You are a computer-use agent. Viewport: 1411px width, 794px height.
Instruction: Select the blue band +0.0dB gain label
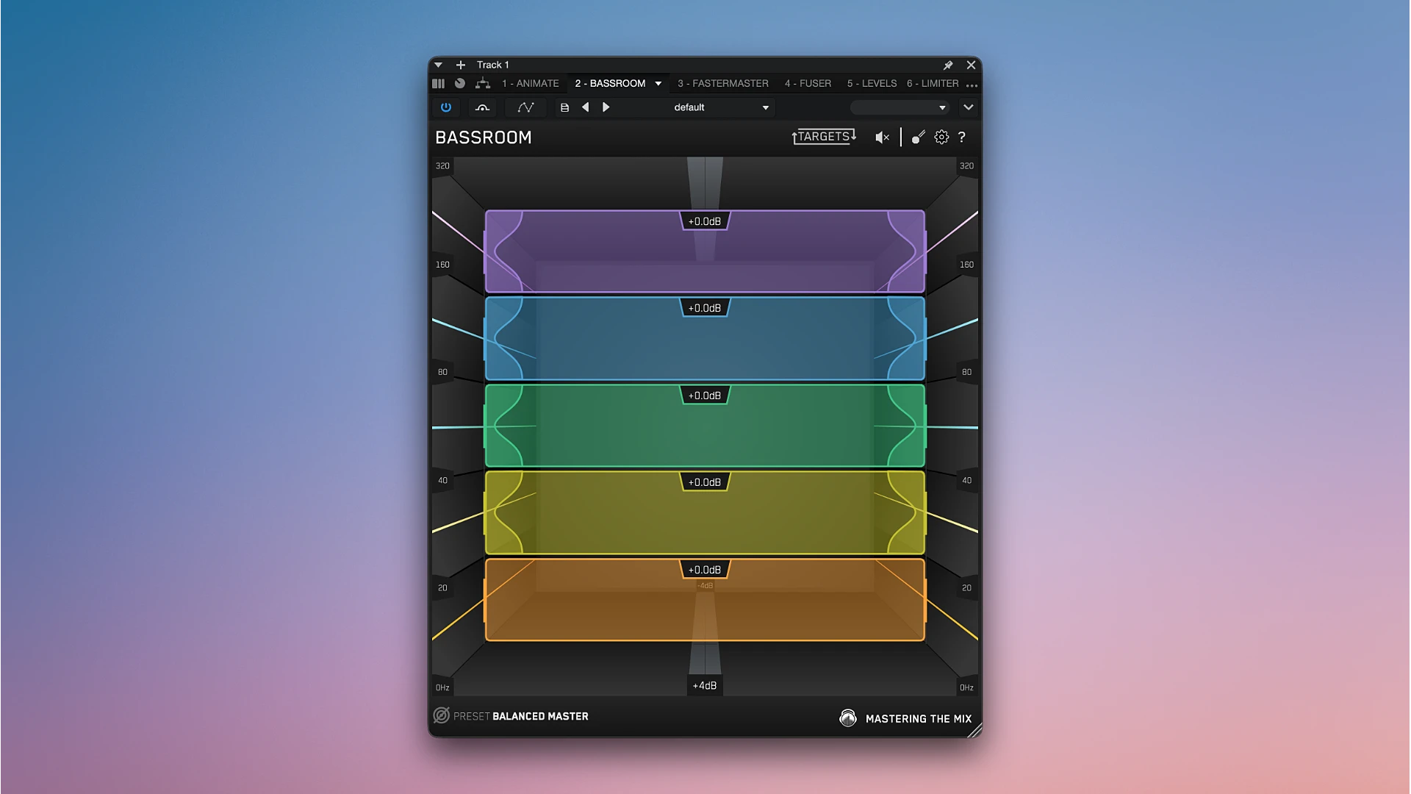coord(705,308)
